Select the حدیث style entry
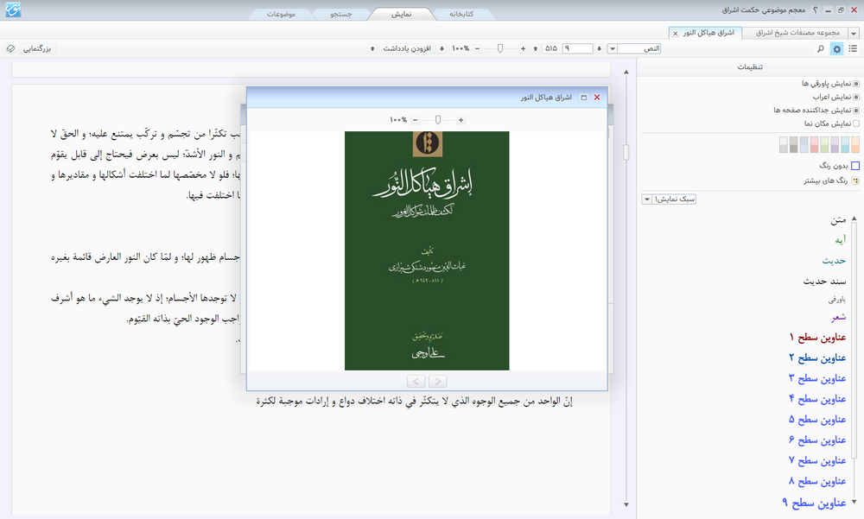This screenshot has width=864, height=519. 834,261
